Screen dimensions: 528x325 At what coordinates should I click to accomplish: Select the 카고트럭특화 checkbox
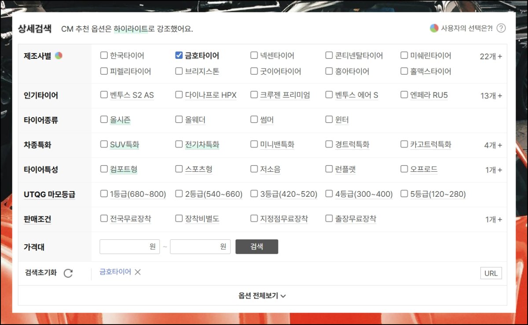(x=404, y=144)
